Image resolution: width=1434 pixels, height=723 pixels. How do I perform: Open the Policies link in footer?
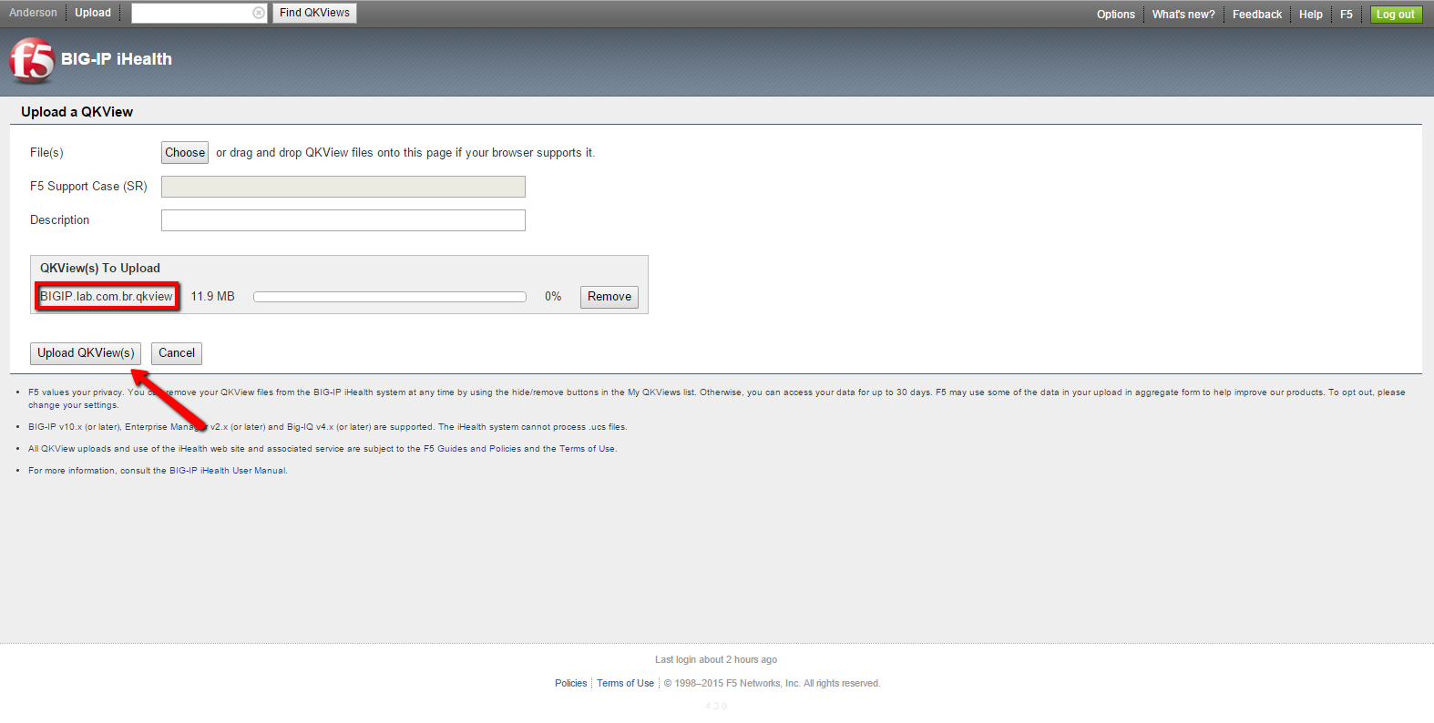[x=570, y=684]
